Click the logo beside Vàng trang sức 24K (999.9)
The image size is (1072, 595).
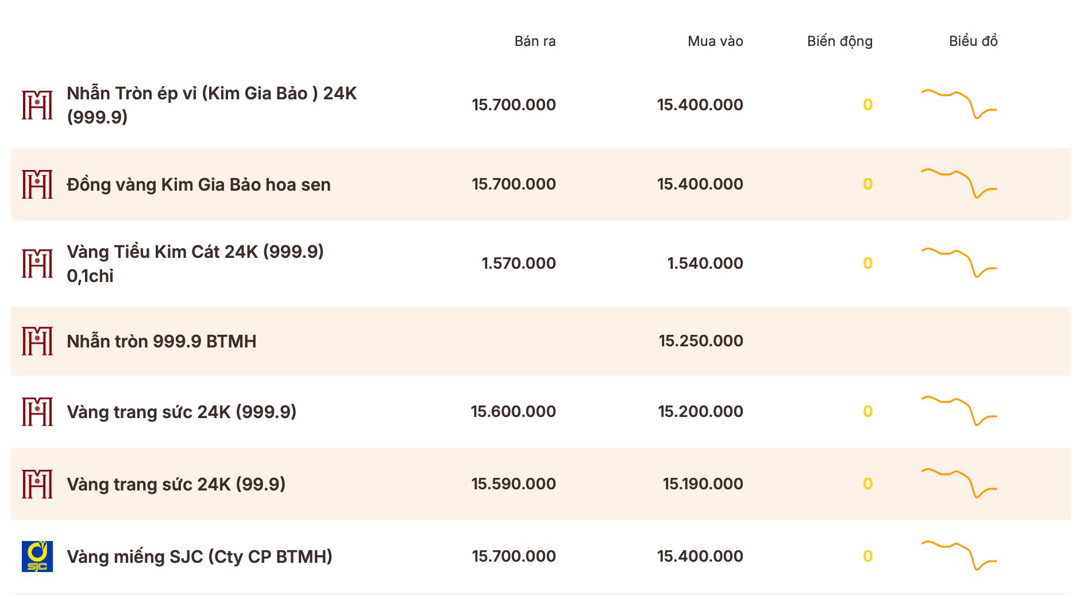(37, 412)
